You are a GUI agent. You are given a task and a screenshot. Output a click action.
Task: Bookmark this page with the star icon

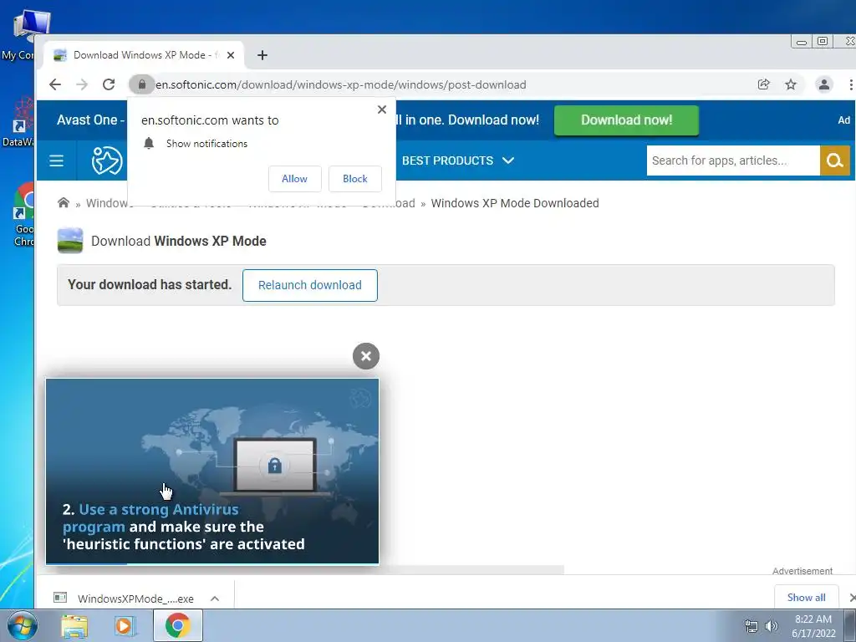[791, 84]
